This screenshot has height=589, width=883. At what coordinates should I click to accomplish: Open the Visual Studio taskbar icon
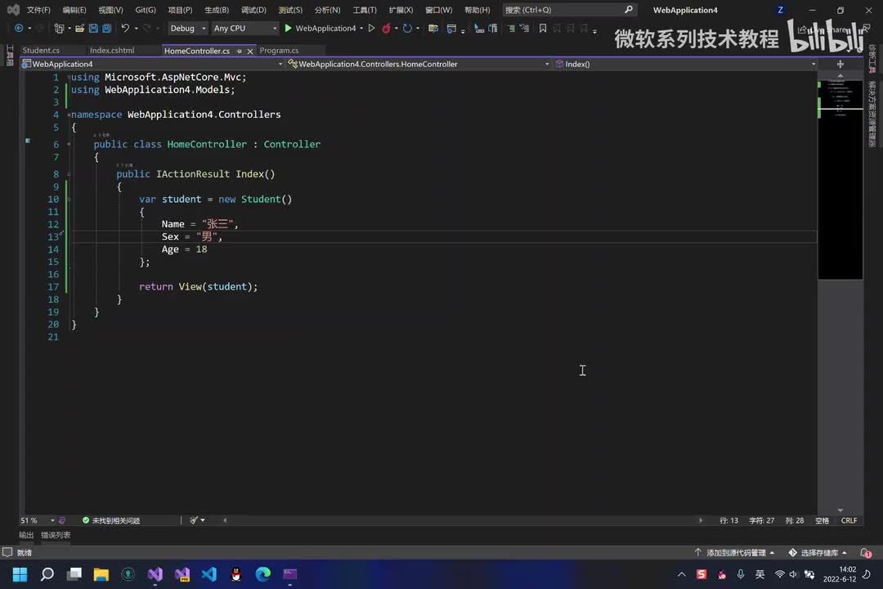pos(155,574)
